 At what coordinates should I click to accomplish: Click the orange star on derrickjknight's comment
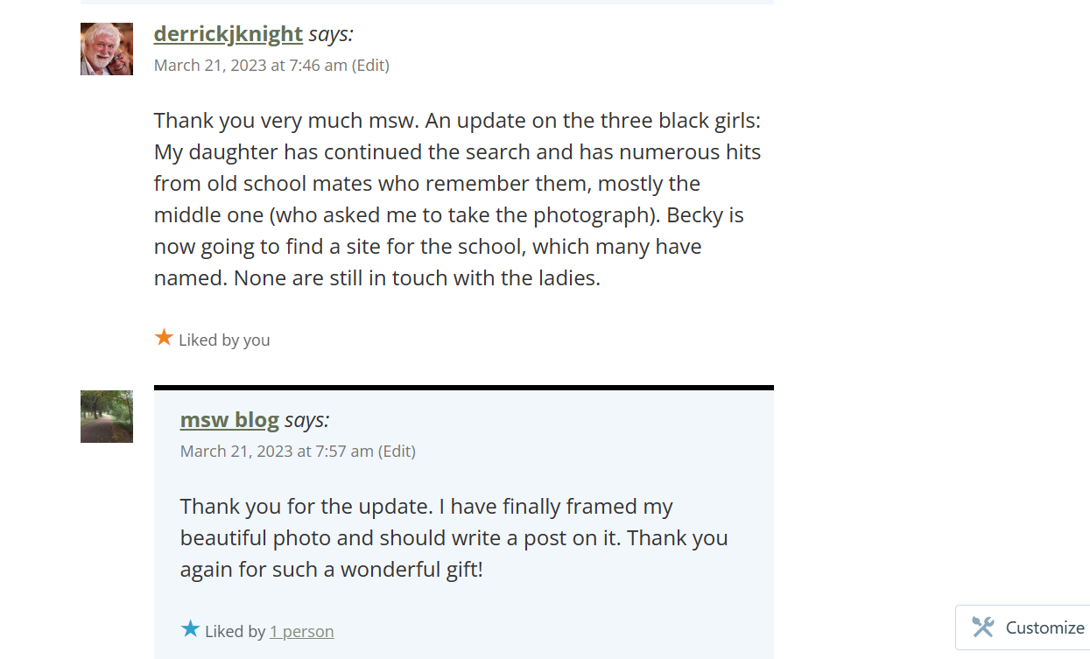tap(164, 338)
